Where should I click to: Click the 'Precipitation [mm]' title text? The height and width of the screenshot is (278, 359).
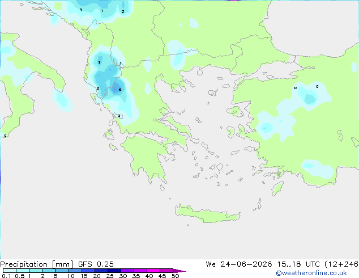37,264
